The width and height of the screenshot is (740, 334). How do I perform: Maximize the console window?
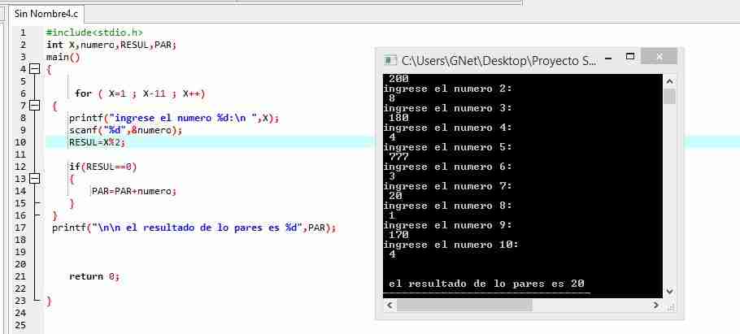click(x=630, y=57)
